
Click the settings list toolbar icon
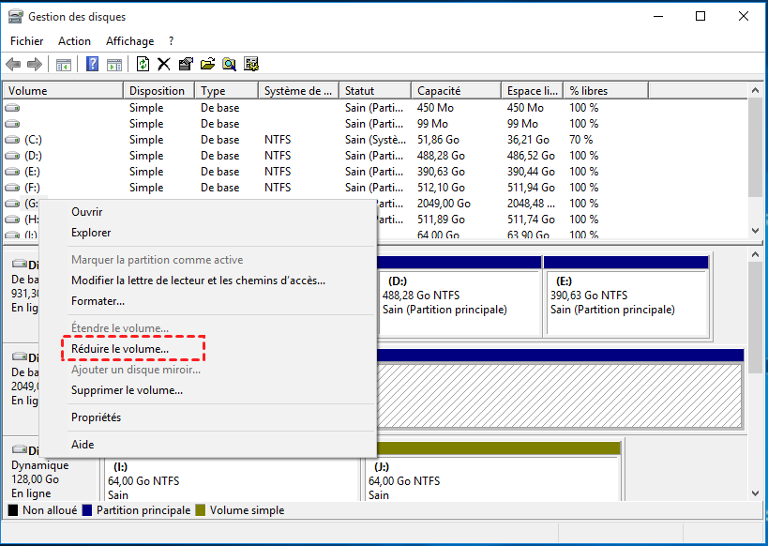[x=251, y=64]
